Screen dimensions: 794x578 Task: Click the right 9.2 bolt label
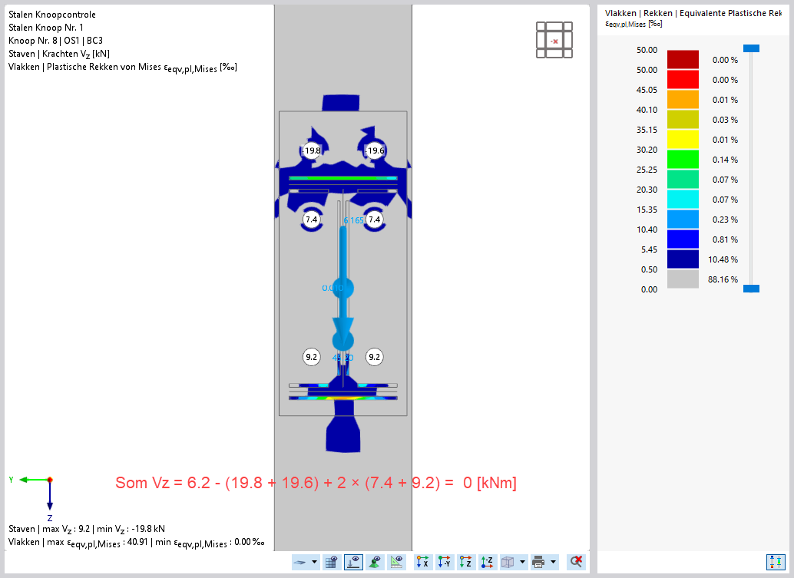(x=374, y=357)
